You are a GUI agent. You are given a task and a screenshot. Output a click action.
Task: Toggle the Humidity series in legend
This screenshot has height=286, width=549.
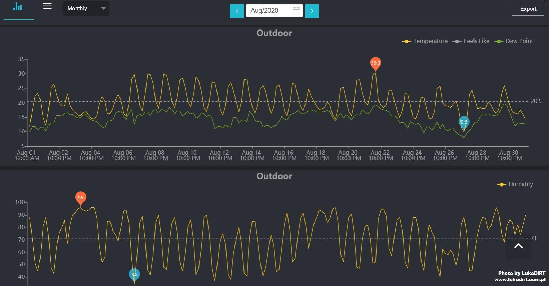click(515, 184)
